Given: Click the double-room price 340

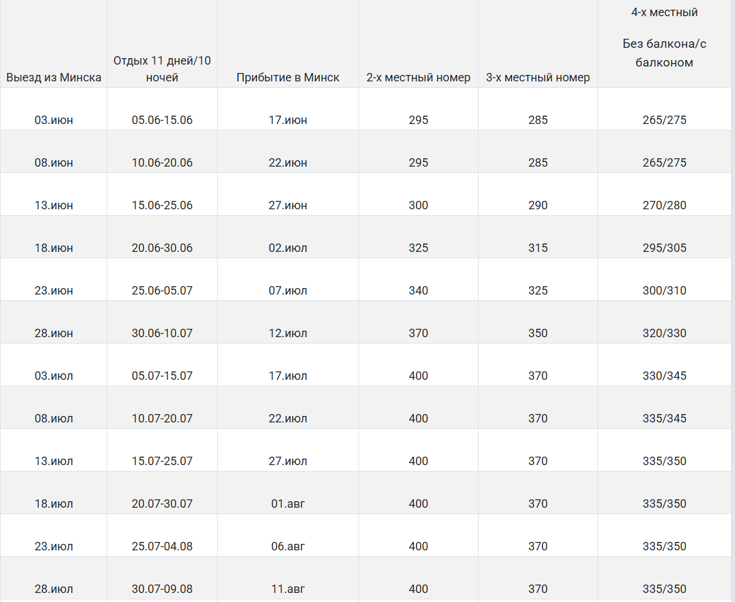Looking at the screenshot, I should coord(419,291).
